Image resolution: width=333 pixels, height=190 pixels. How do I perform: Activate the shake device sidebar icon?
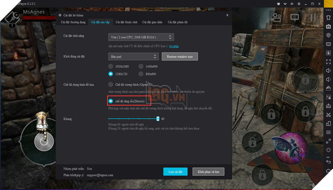pos(328,17)
